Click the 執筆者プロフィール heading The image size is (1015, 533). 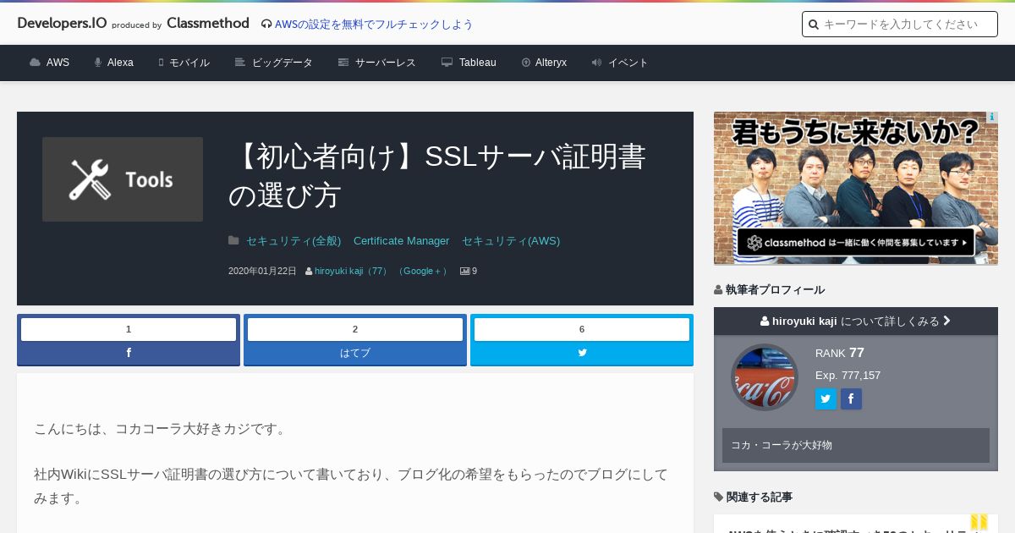(769, 289)
